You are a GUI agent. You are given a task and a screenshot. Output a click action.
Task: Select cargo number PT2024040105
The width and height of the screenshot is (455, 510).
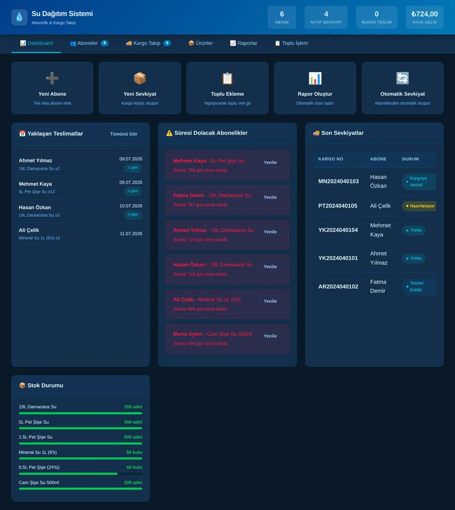[x=338, y=206]
